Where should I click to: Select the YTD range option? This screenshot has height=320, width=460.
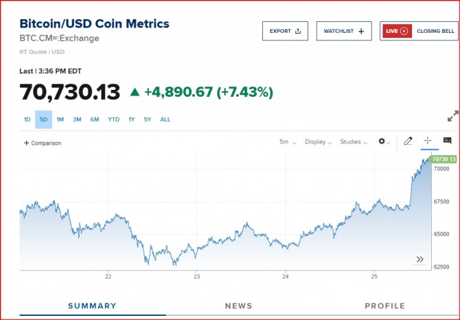[x=113, y=119]
